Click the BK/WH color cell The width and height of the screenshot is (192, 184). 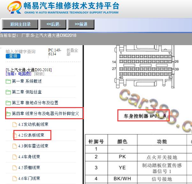[x=122, y=179]
